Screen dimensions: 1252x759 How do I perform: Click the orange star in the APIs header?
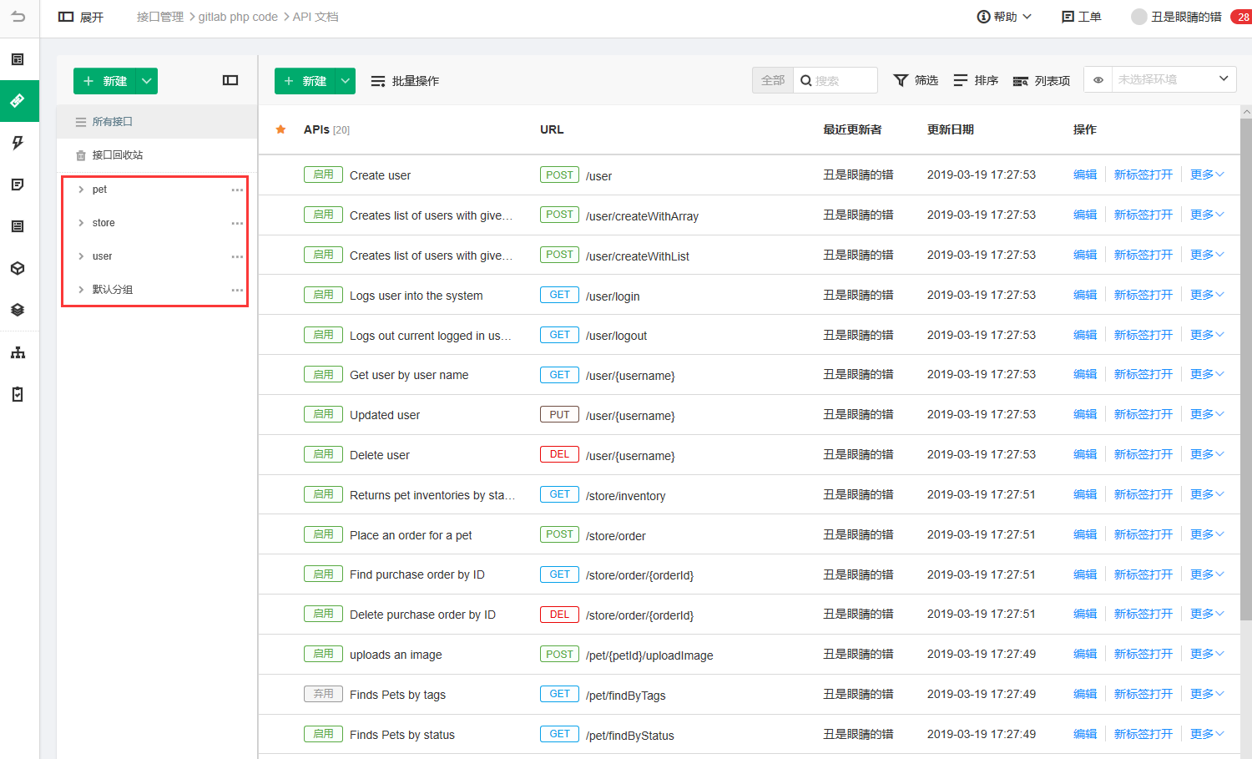pyautogui.click(x=281, y=129)
